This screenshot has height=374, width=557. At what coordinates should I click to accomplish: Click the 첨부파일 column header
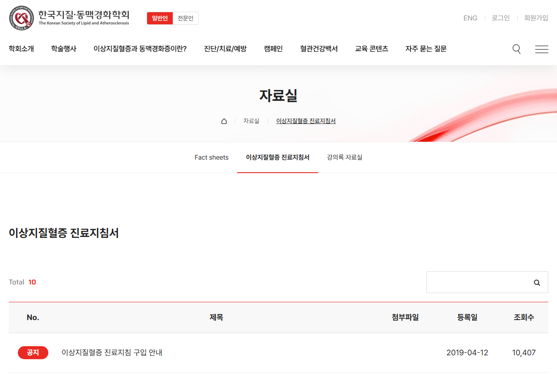405,317
